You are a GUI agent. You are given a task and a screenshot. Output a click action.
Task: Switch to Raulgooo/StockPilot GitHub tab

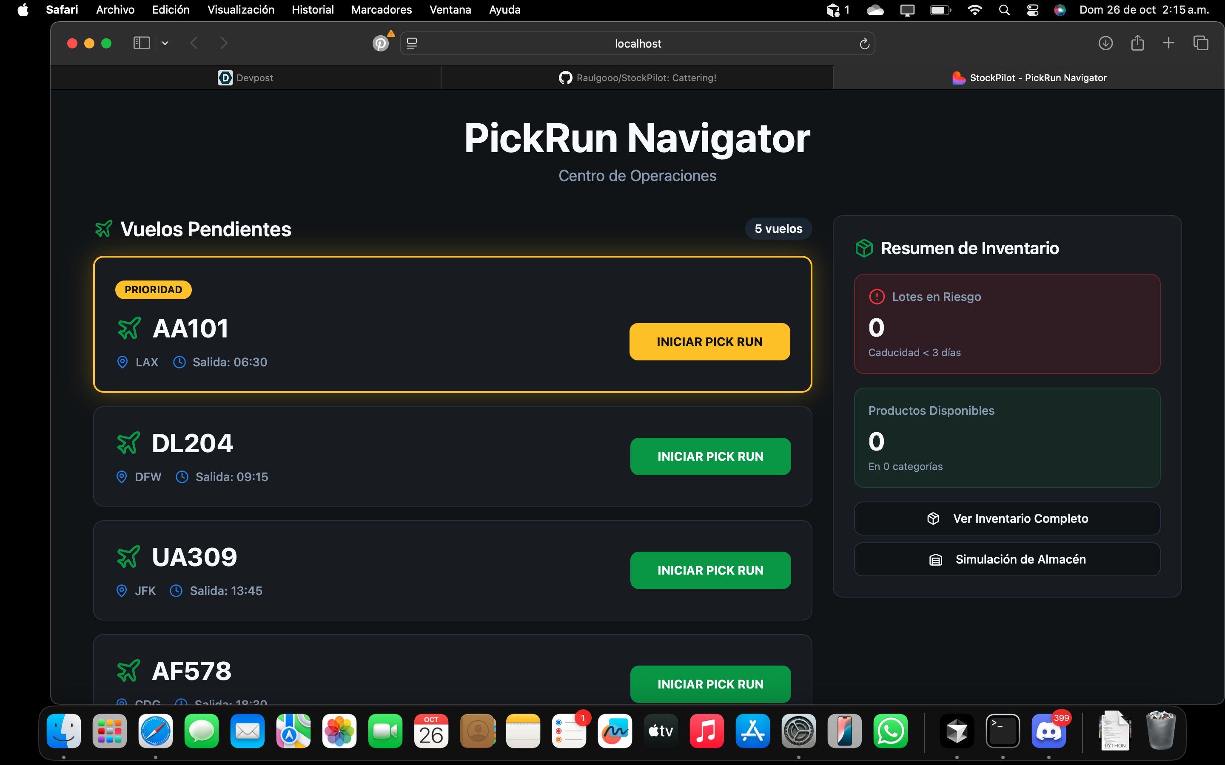click(637, 78)
